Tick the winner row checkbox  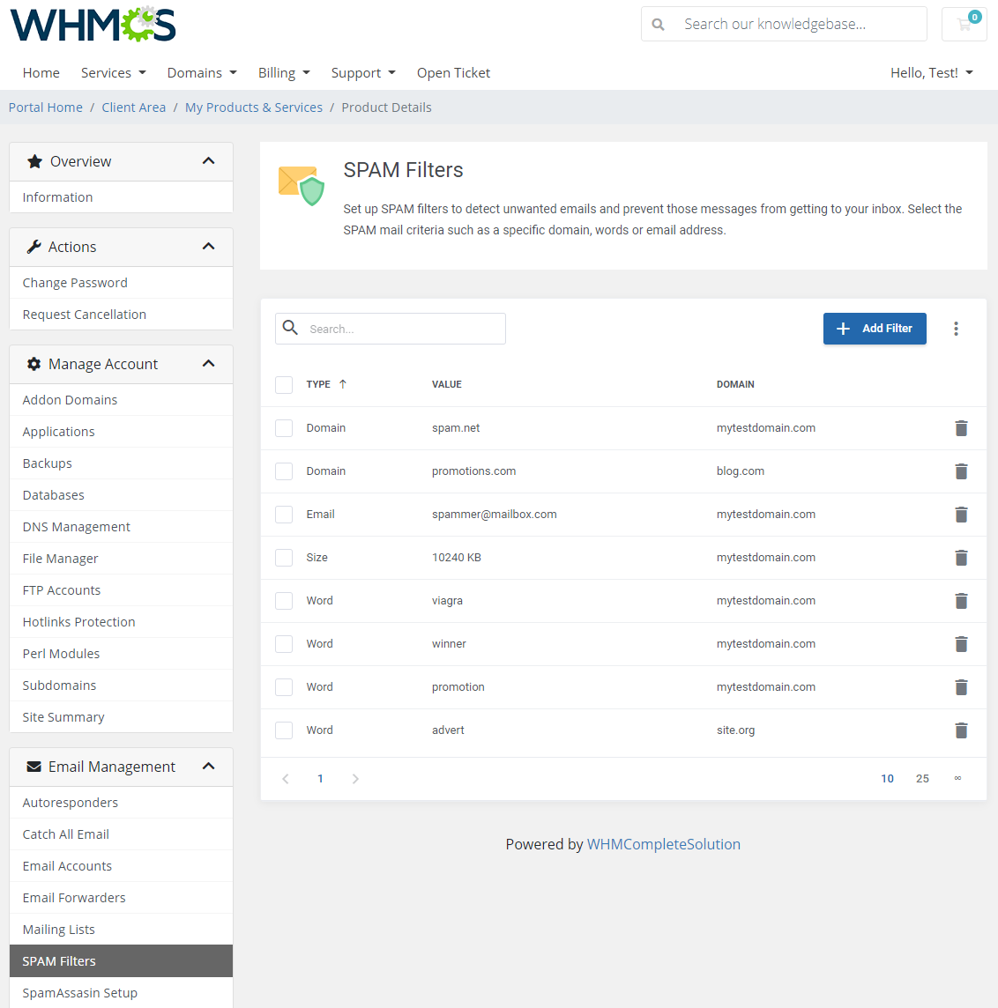tap(284, 643)
